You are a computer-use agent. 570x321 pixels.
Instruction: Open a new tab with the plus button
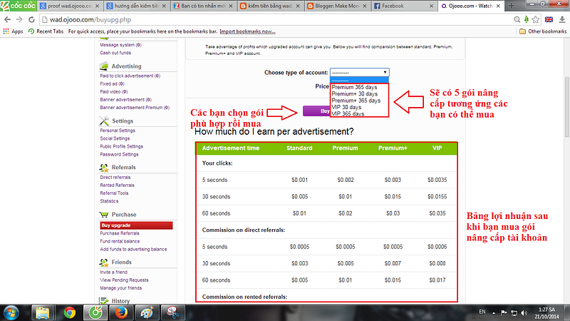pyautogui.click(x=511, y=6)
